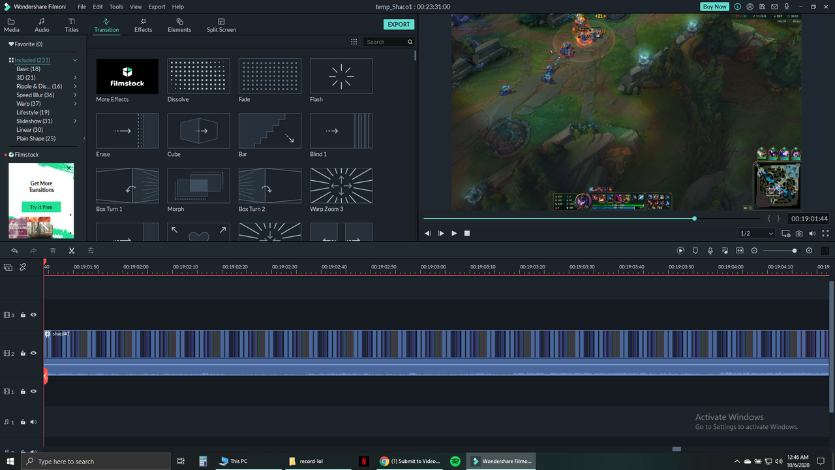Screen dimensions: 835x470
Task: Toggle visibility eye of video track 2
Action: point(33,353)
